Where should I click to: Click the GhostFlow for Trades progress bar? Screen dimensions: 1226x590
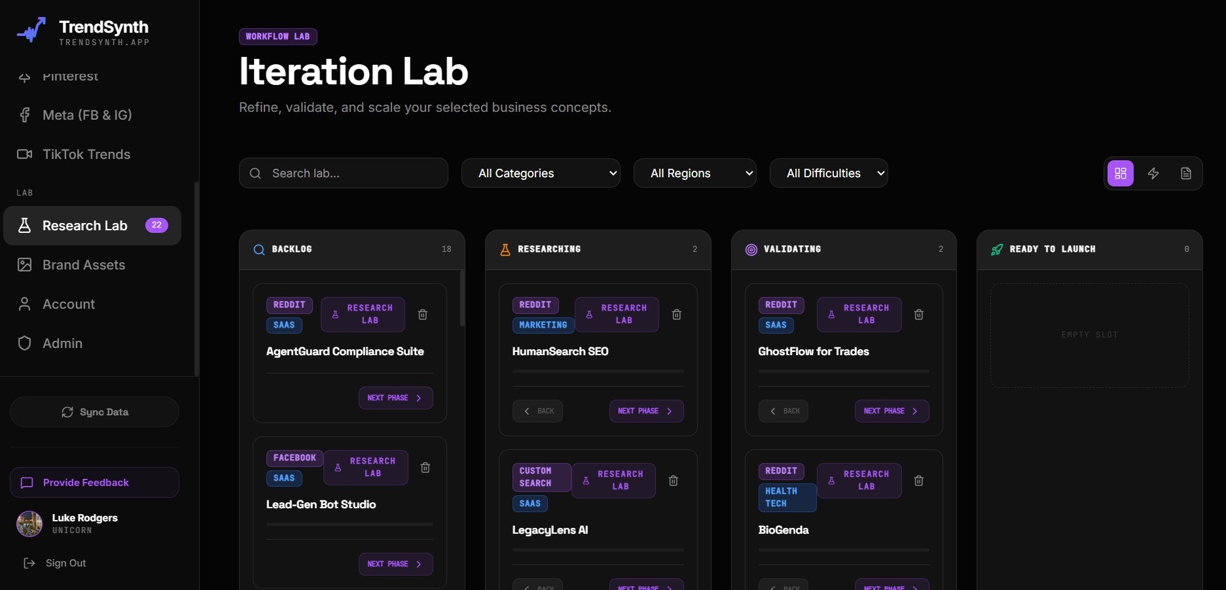(x=844, y=371)
